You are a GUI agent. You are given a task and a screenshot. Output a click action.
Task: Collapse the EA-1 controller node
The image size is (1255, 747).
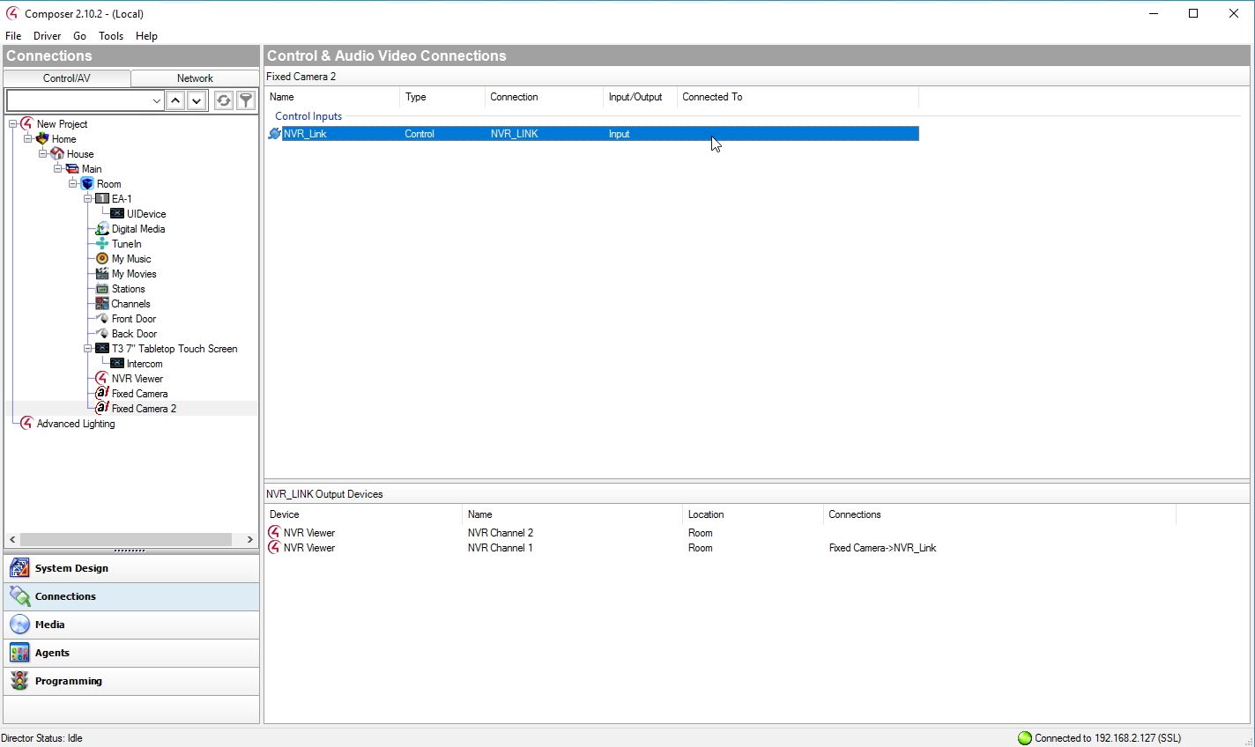pos(88,199)
